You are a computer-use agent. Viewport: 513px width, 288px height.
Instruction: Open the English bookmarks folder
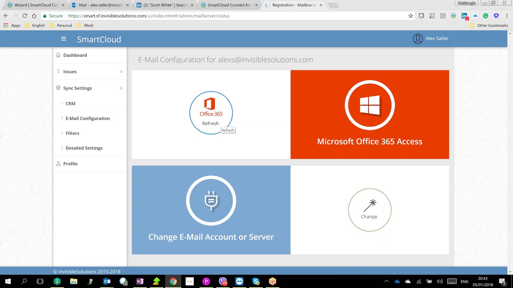coord(35,26)
